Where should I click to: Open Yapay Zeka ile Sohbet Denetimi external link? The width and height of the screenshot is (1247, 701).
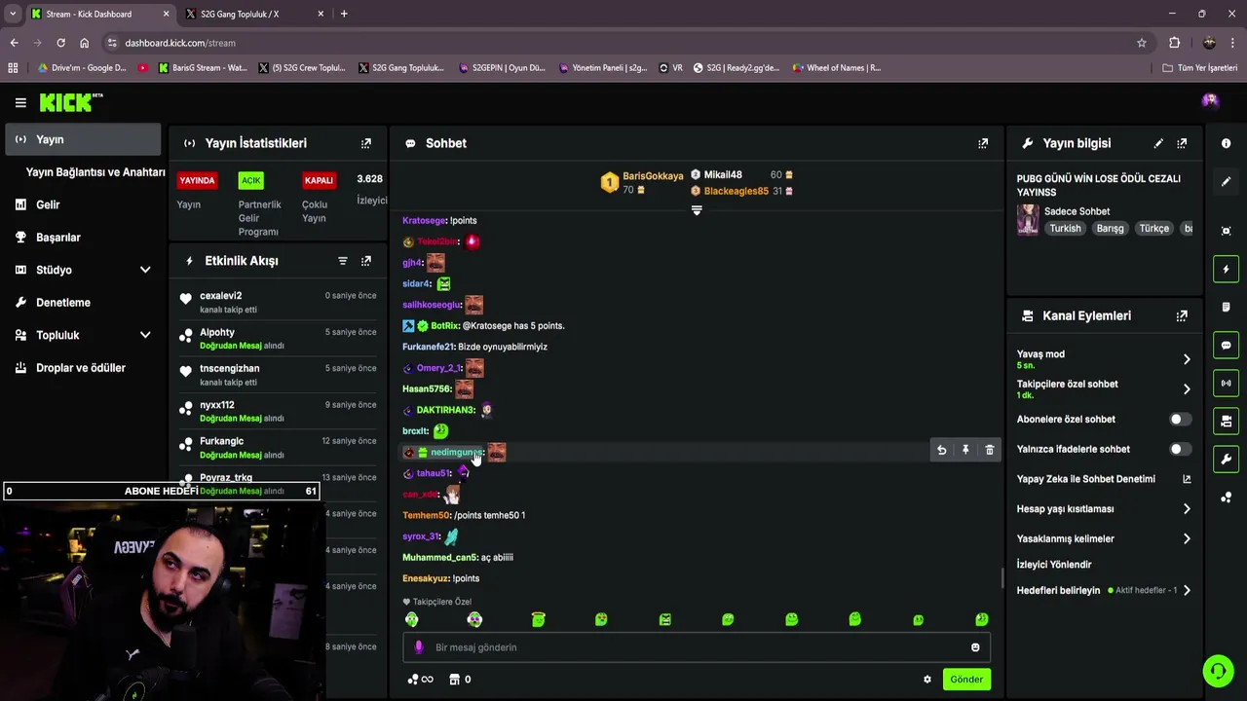click(1187, 479)
